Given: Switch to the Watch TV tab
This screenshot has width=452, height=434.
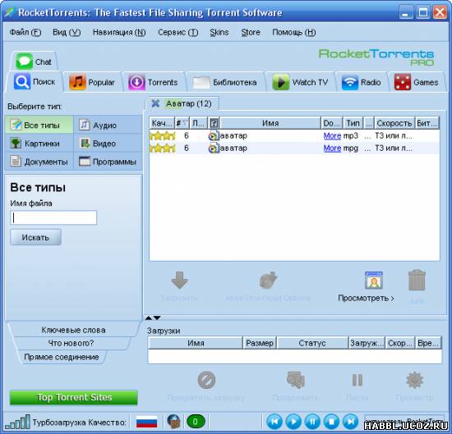Looking at the screenshot, I should (300, 82).
